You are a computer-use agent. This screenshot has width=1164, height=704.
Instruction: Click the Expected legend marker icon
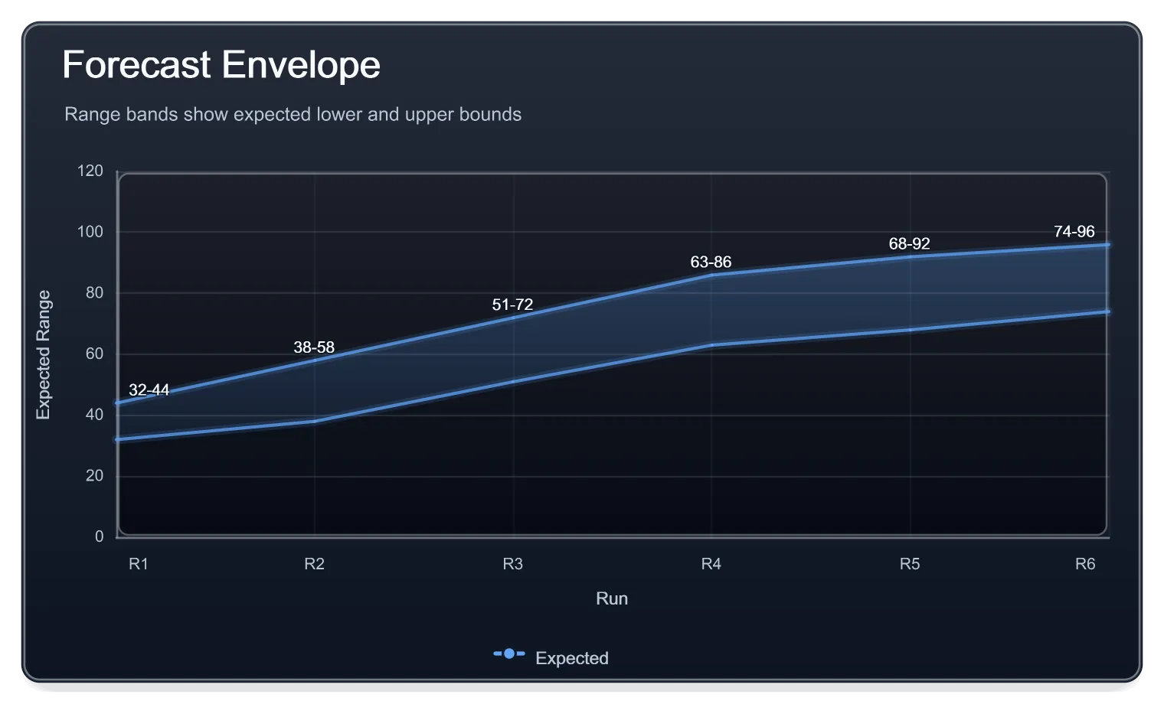click(x=509, y=654)
